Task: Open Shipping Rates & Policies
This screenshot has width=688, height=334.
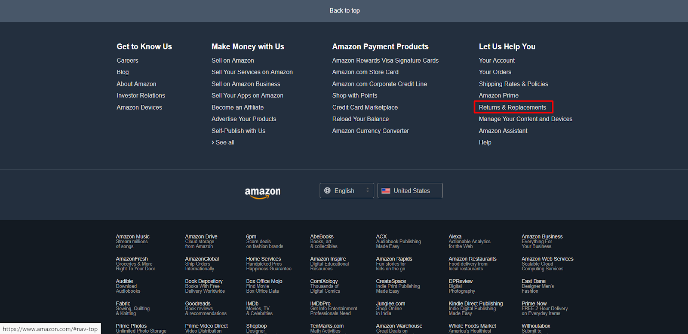Action: (x=513, y=84)
